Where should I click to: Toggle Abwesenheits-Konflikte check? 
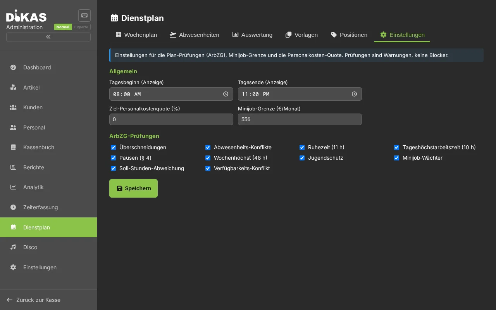[x=208, y=147]
